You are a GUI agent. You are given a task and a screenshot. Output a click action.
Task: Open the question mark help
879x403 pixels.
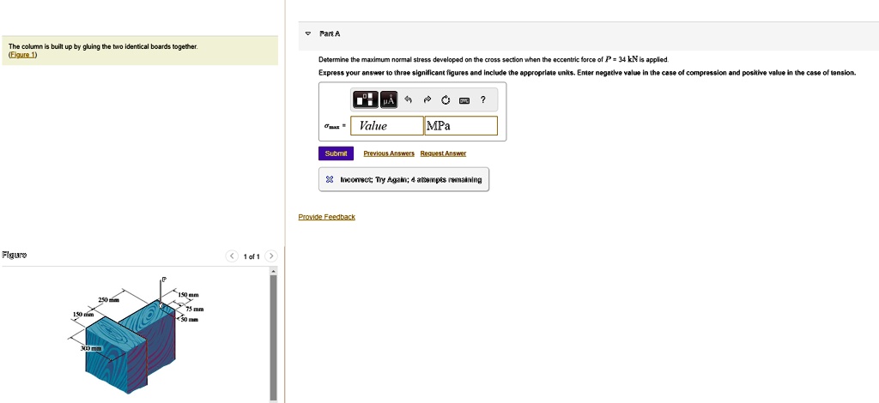[482, 100]
